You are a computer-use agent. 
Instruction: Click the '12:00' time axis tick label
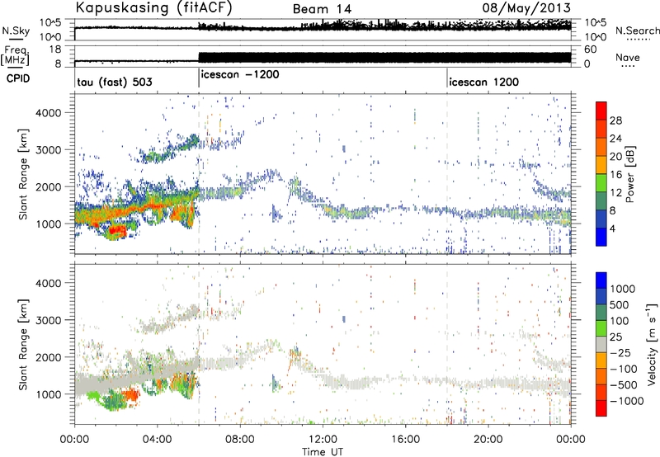(323, 440)
